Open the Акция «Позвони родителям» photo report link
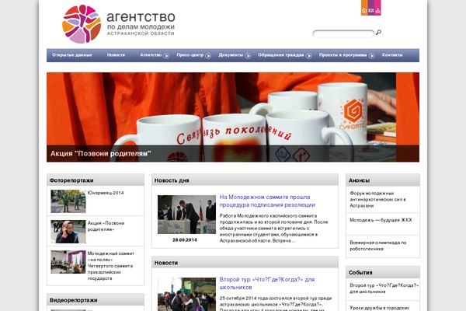Image resolution: width=466 pixels, height=311 pixels. tap(106, 226)
